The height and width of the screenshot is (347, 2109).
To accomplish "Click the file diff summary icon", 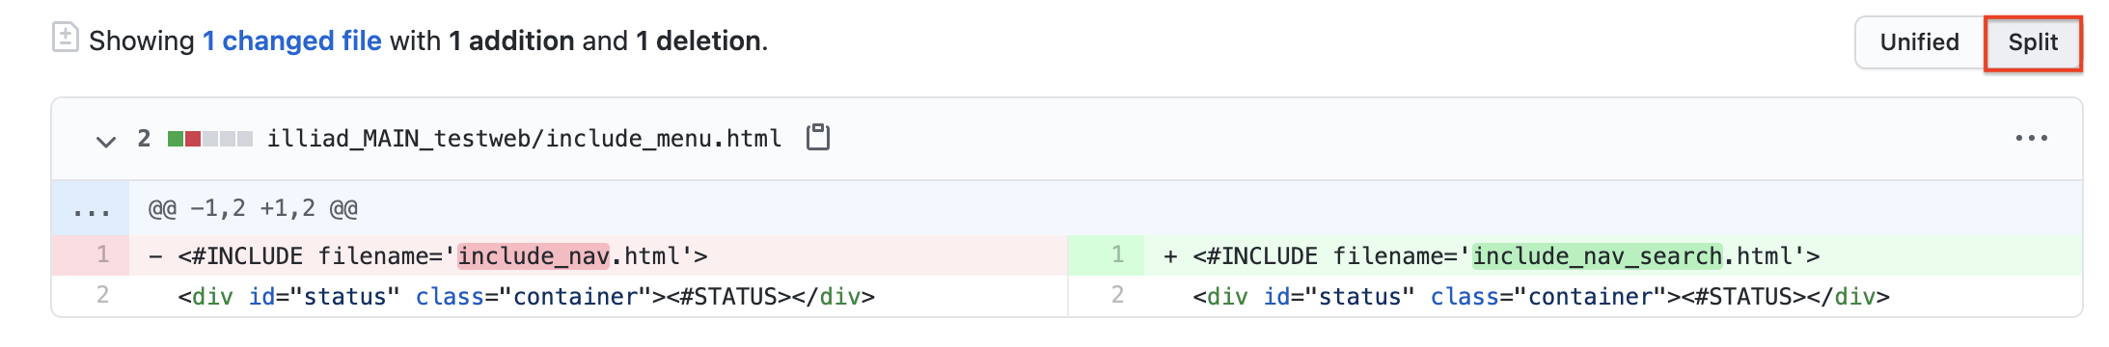I will coord(65,39).
